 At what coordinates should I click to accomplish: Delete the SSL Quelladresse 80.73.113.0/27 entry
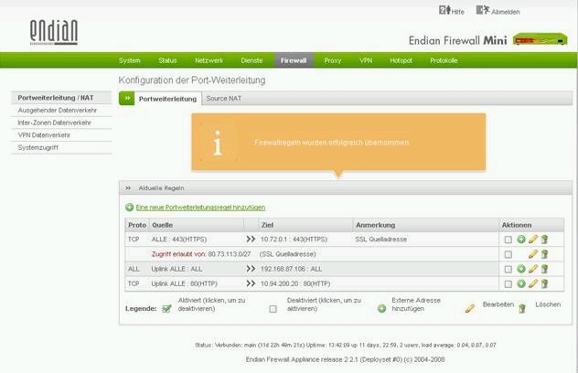(544, 254)
